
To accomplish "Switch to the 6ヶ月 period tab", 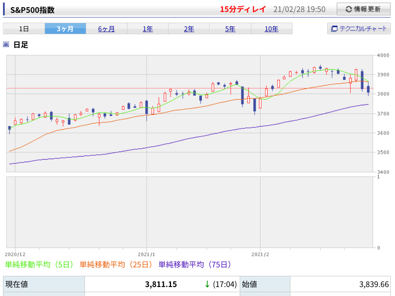I will tap(106, 29).
